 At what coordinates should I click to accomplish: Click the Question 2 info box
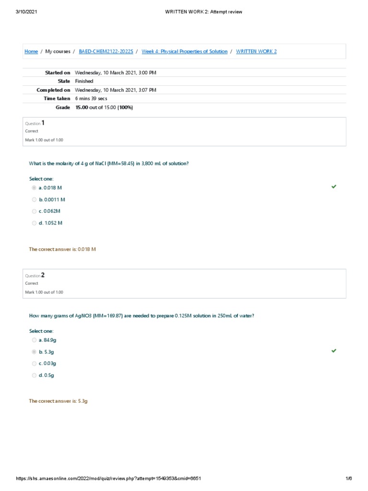coord(184,283)
